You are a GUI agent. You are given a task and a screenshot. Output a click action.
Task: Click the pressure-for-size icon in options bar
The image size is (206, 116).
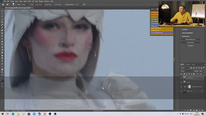[84, 5]
